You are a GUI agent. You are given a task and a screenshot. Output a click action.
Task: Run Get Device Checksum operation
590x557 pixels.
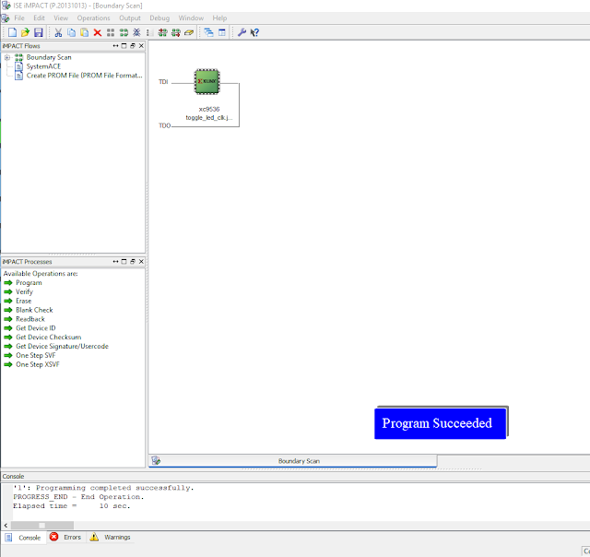[48, 337]
